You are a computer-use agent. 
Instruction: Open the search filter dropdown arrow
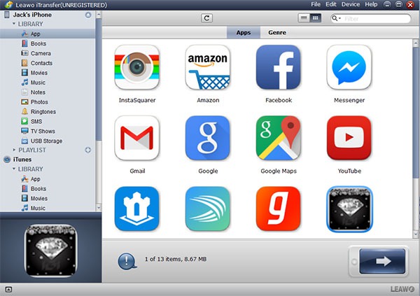pyautogui.click(x=338, y=19)
